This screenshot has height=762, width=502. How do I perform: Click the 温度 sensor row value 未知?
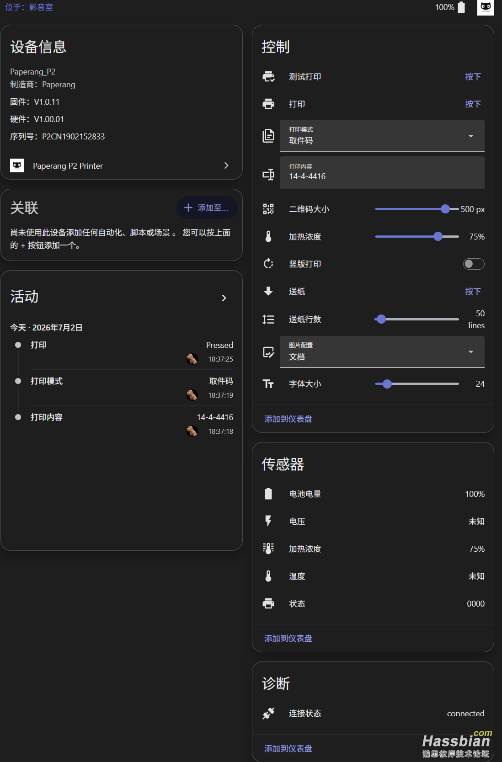pyautogui.click(x=476, y=576)
